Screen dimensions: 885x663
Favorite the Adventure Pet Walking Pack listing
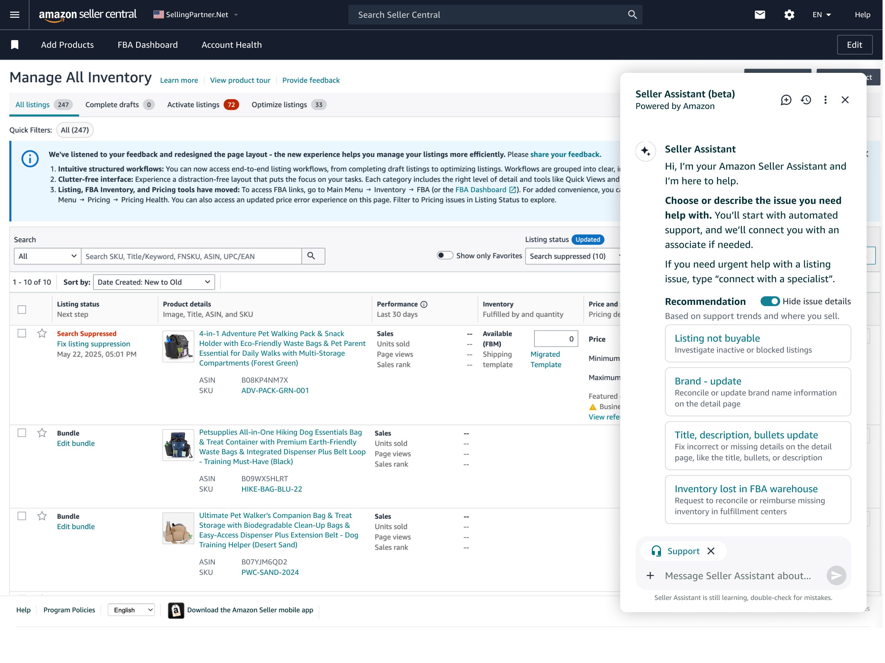tap(42, 334)
